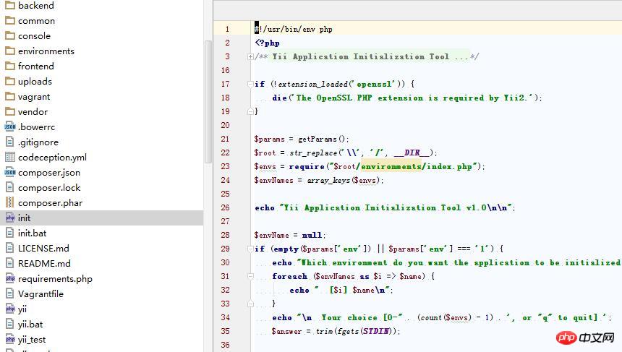Click the file icon beside Vagrantfile
Viewport: 622px width, 352px height.
point(10,293)
